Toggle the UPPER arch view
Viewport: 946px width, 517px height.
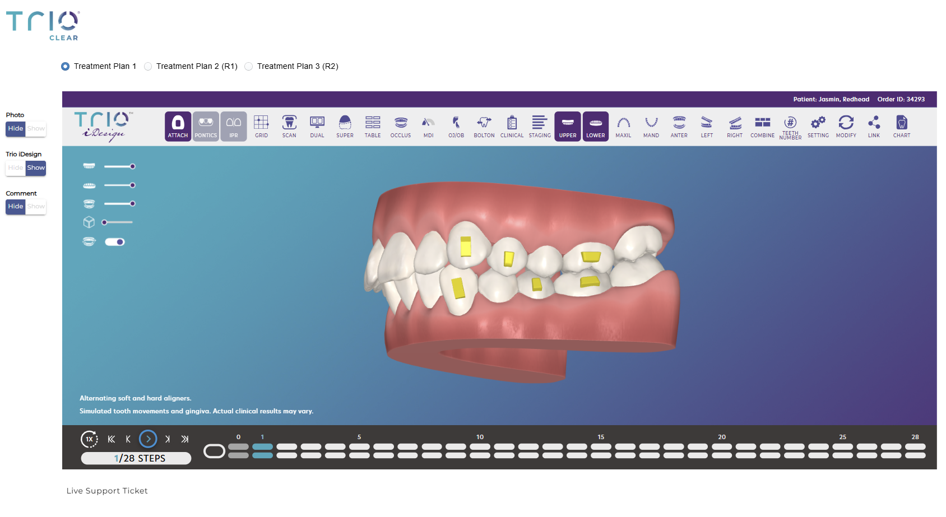coord(567,126)
